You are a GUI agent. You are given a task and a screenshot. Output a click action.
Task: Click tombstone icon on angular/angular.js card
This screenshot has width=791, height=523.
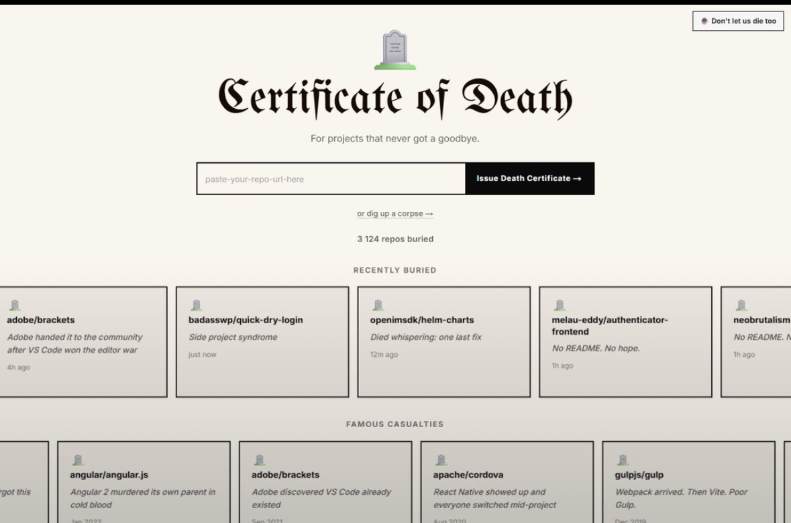click(78, 460)
